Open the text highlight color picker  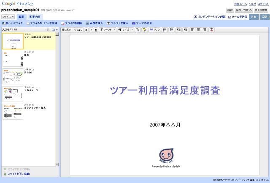click(x=144, y=30)
